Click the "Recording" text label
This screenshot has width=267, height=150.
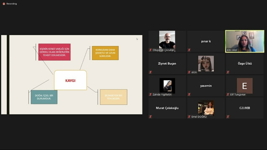click(11, 4)
